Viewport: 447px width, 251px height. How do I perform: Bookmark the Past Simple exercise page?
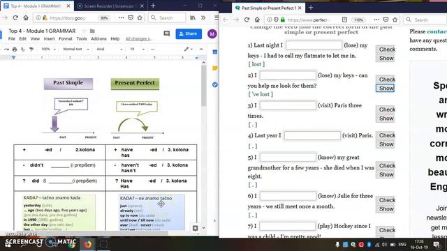tap(395, 20)
